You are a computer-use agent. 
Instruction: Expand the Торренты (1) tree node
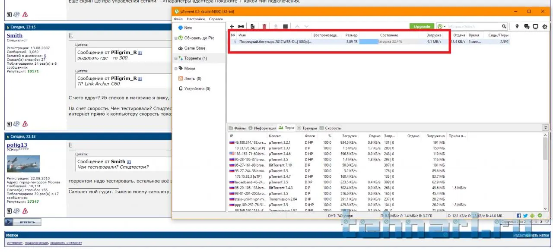(175, 58)
